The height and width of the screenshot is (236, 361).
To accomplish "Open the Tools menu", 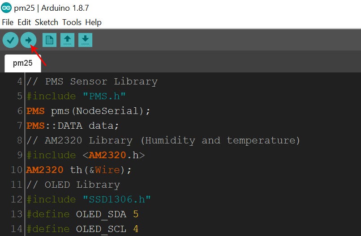I will click(x=72, y=22).
